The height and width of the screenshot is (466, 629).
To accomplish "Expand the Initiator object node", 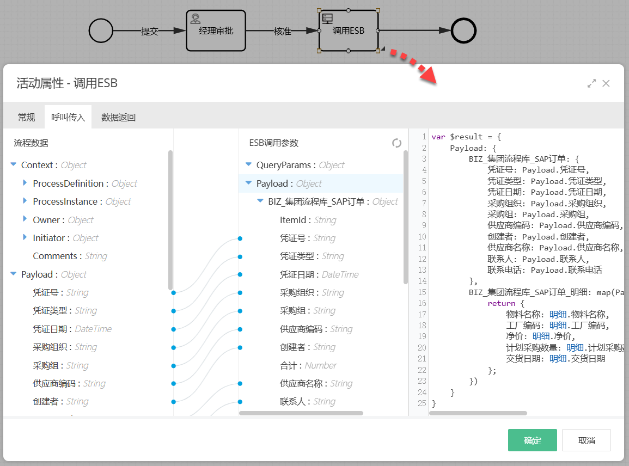I will 25,238.
